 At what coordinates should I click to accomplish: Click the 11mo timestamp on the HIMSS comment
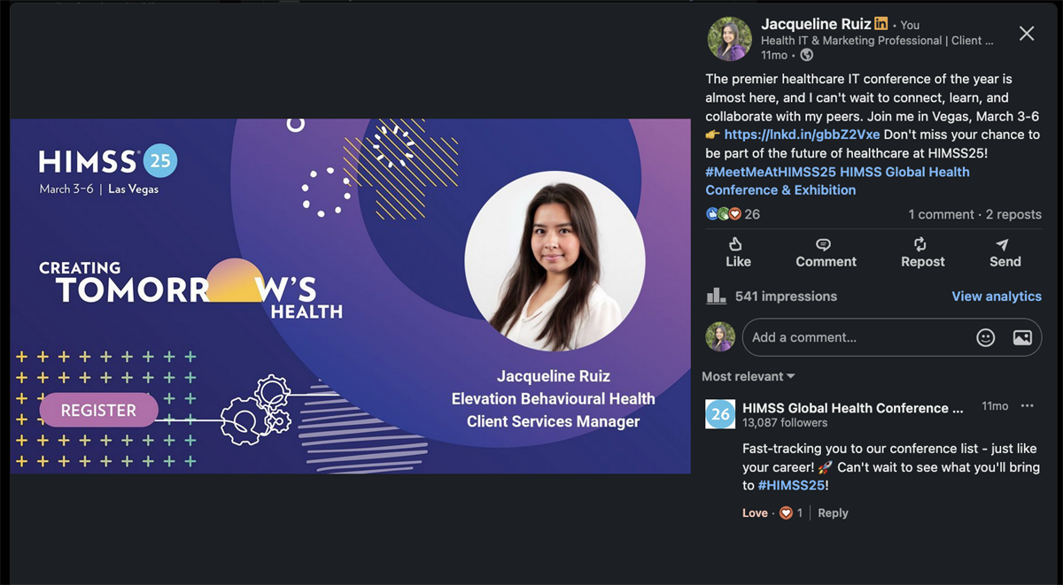[995, 406]
